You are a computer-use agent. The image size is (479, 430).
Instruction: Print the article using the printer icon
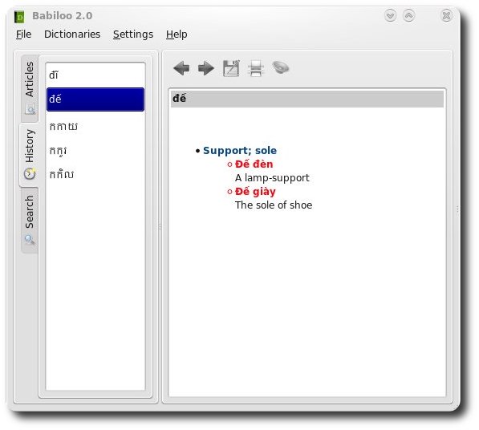(x=256, y=68)
